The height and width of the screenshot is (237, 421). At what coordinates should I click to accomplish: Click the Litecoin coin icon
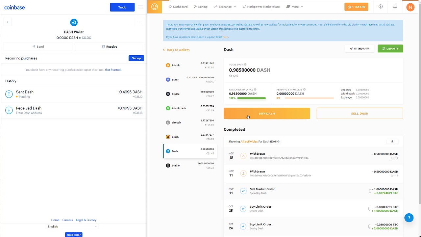[x=168, y=122]
